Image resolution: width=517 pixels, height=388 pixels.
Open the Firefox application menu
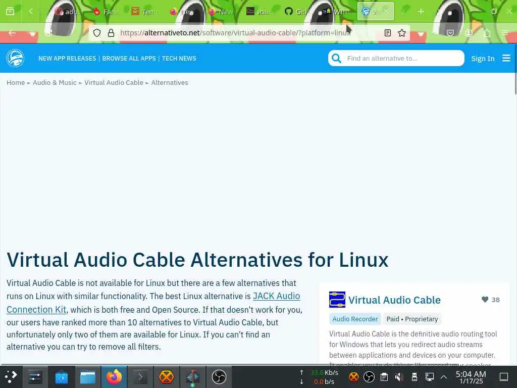(x=505, y=33)
